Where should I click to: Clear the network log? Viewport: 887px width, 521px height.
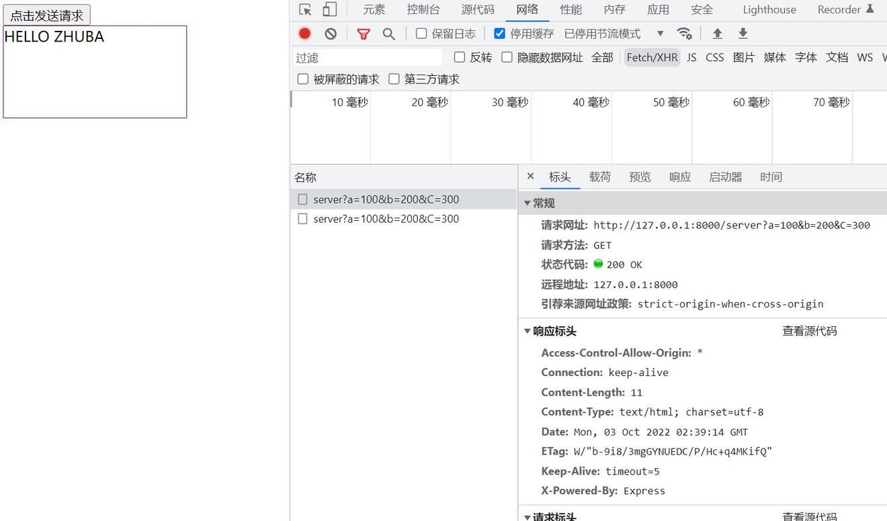pos(331,34)
